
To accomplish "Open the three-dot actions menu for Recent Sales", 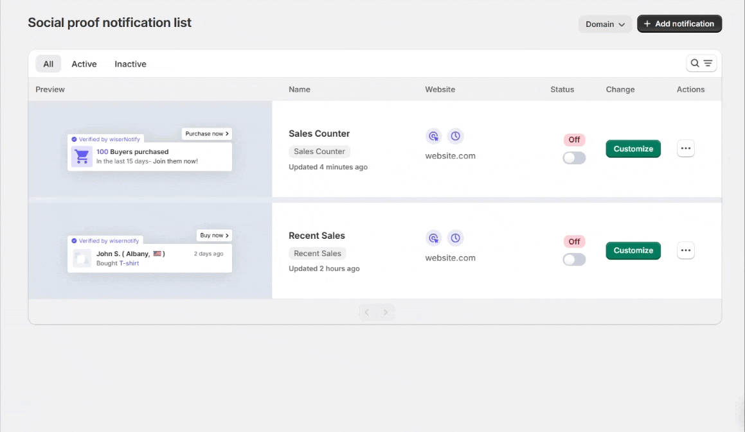I will (x=686, y=250).
